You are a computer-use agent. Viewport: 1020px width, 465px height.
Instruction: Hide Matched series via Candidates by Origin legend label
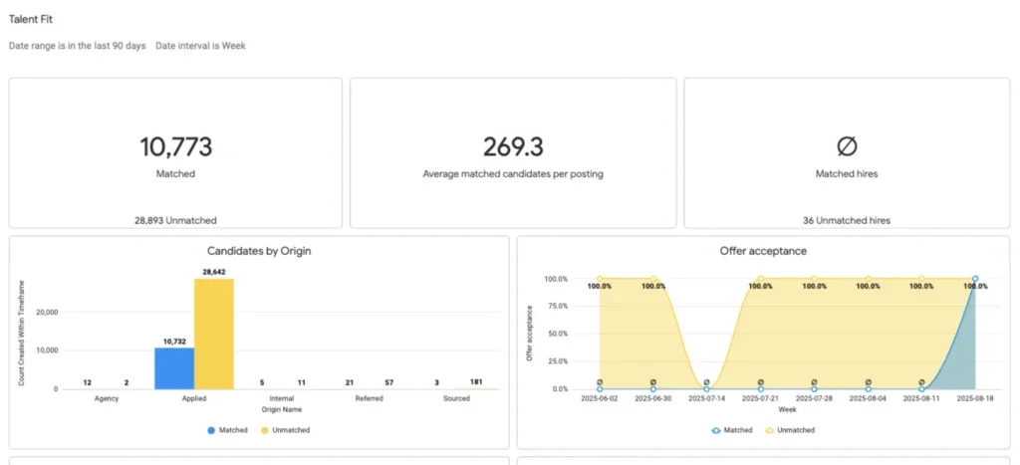click(233, 430)
